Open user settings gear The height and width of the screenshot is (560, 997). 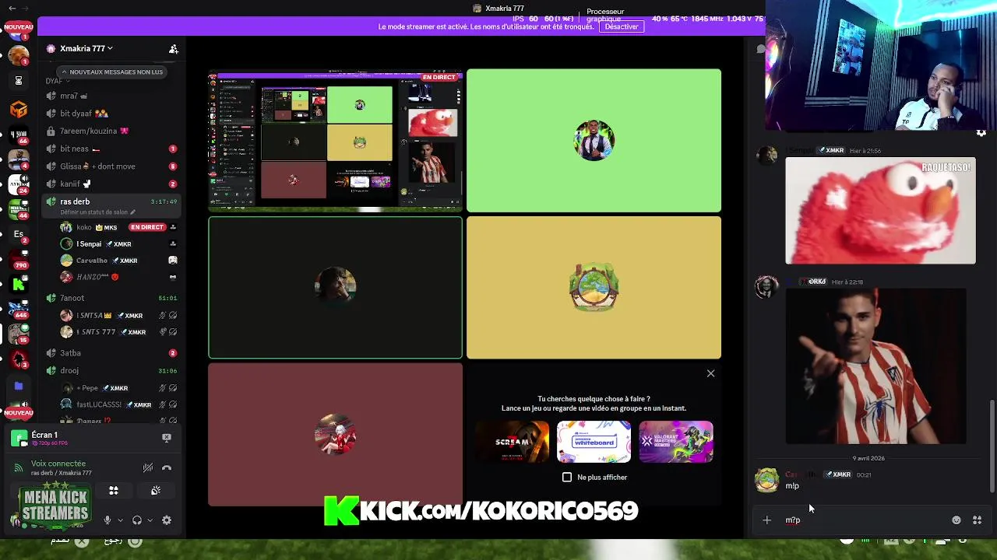(166, 520)
